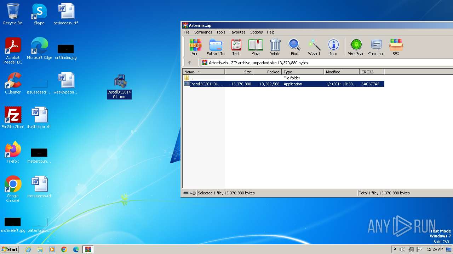Select the Firefox desktop shortcut
Viewport: 453px width, 254px height.
[13, 152]
